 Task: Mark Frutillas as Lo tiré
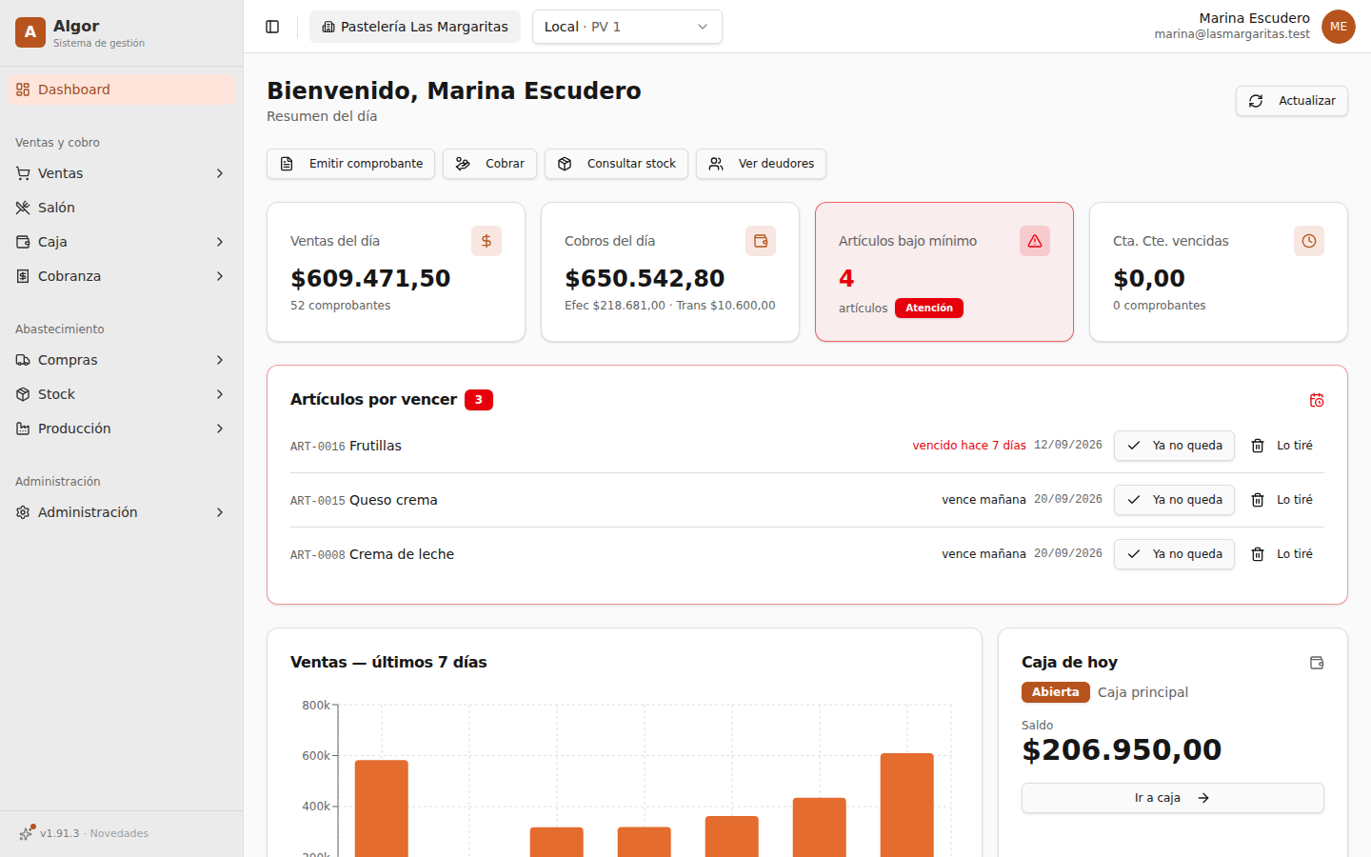(x=1282, y=446)
